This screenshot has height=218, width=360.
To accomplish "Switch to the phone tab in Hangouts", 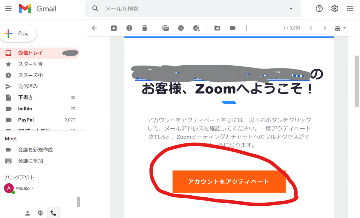I will [x=53, y=213].
